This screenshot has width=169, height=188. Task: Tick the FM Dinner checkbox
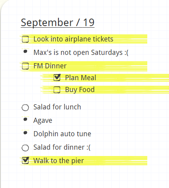[25, 66]
